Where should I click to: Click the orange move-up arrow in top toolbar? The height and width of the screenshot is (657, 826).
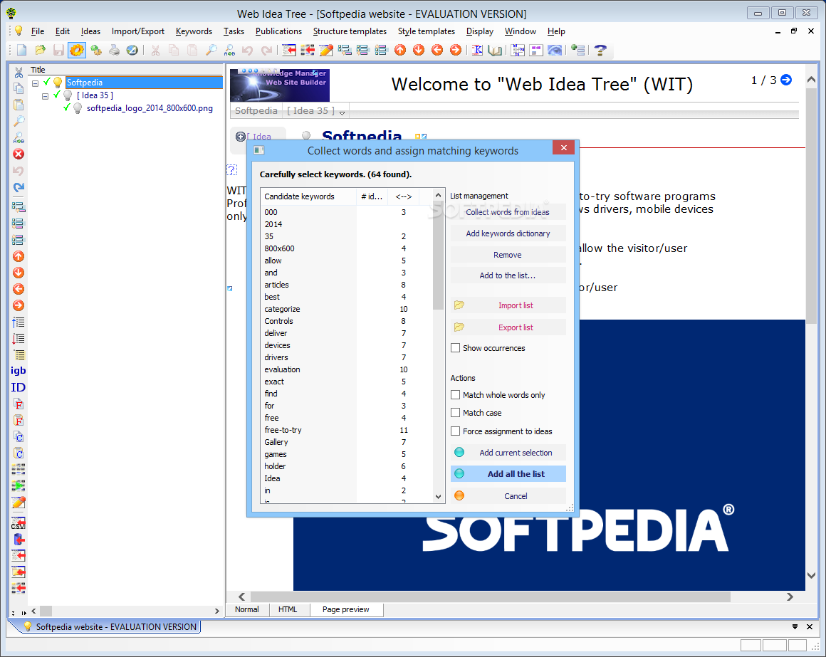click(x=400, y=50)
